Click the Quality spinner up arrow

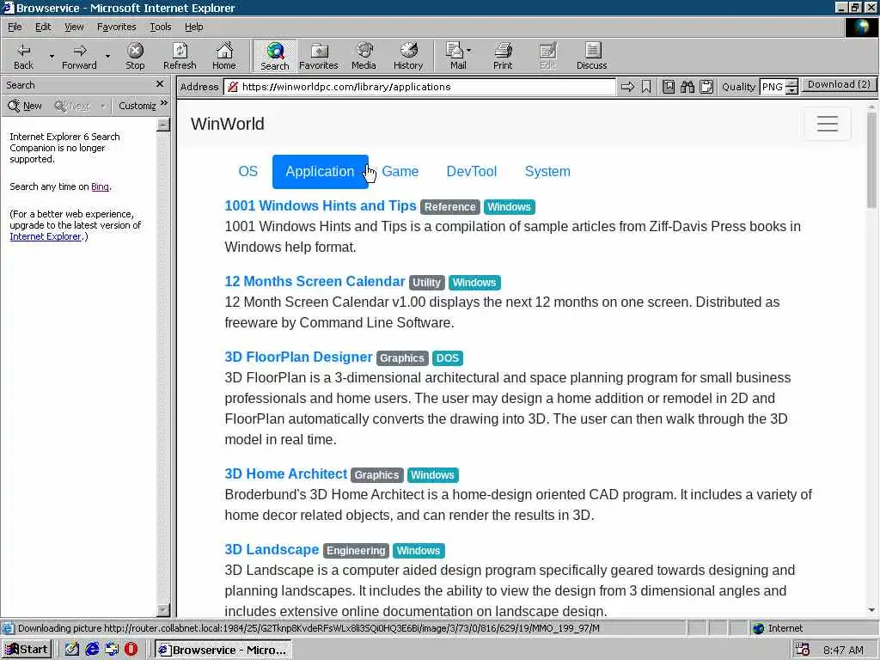(791, 82)
